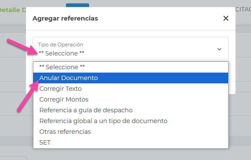Open the green Detalle tab heading

(13, 10)
